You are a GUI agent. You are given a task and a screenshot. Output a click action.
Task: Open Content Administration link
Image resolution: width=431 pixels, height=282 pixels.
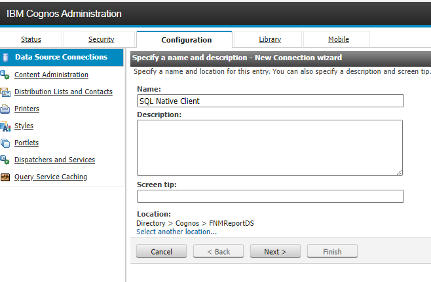[51, 75]
